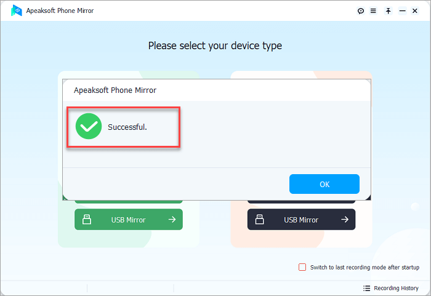Image resolution: width=431 pixels, height=296 pixels.
Task: Click arrow on dark USB Mirror button
Action: tap(345, 219)
